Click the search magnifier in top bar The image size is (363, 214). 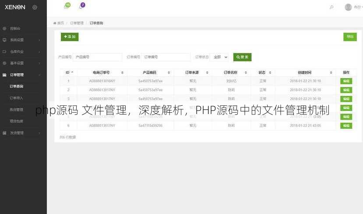[x=331, y=7]
